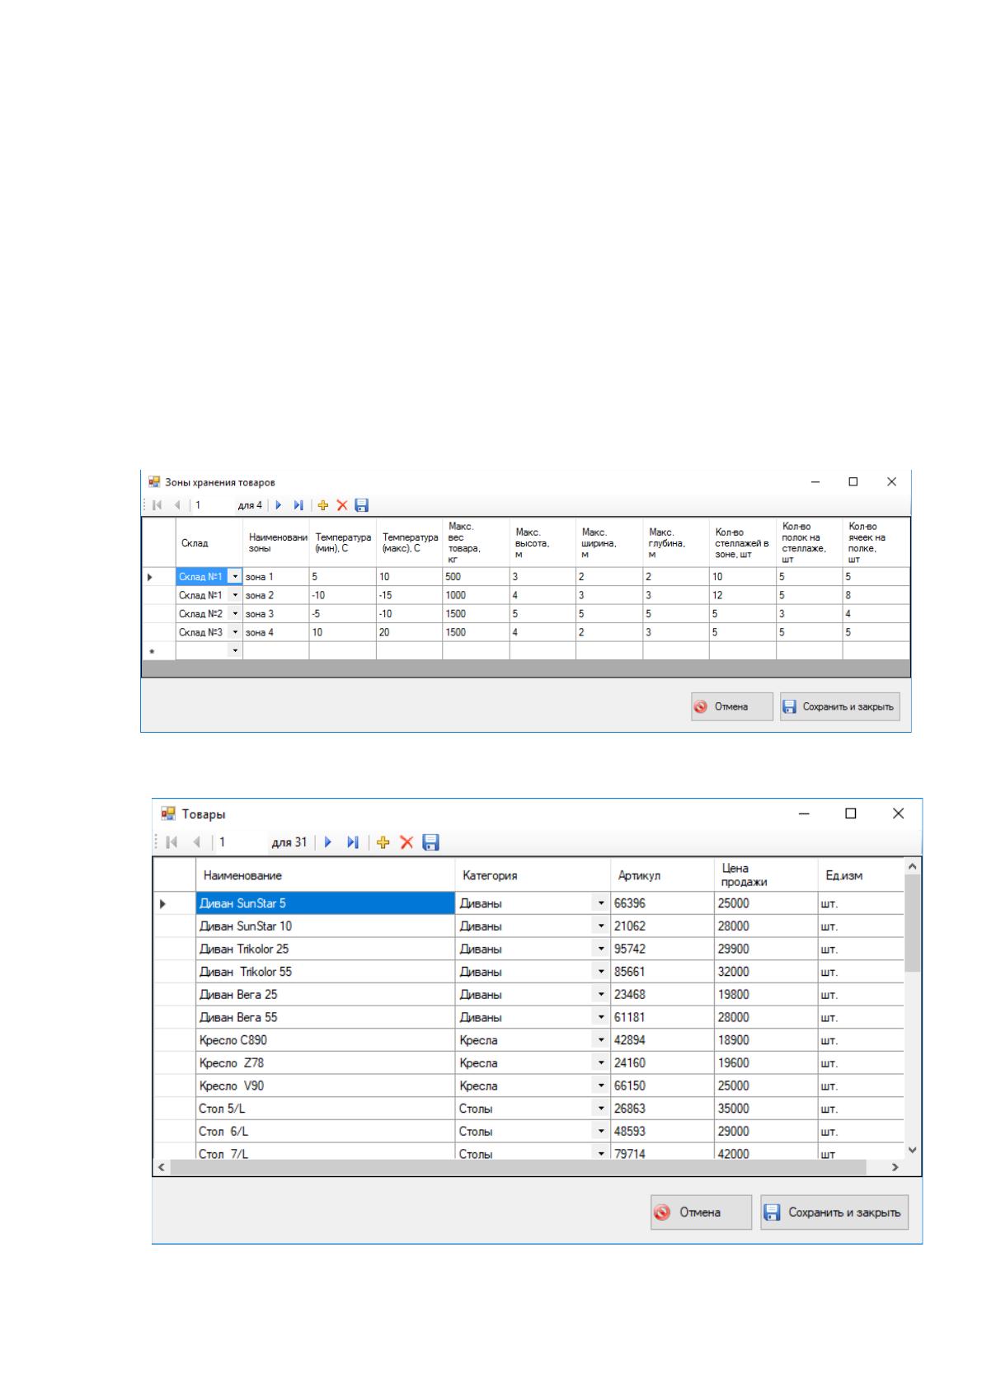Expand category dropdown for Стол 5/L

pyautogui.click(x=602, y=1109)
